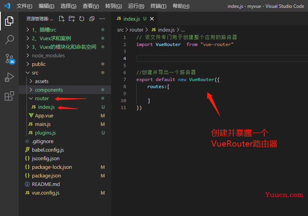Image resolution: width=308 pixels, height=216 pixels.
Task: Click the git icon beside .gitignore
Action: pyautogui.click(x=27, y=141)
